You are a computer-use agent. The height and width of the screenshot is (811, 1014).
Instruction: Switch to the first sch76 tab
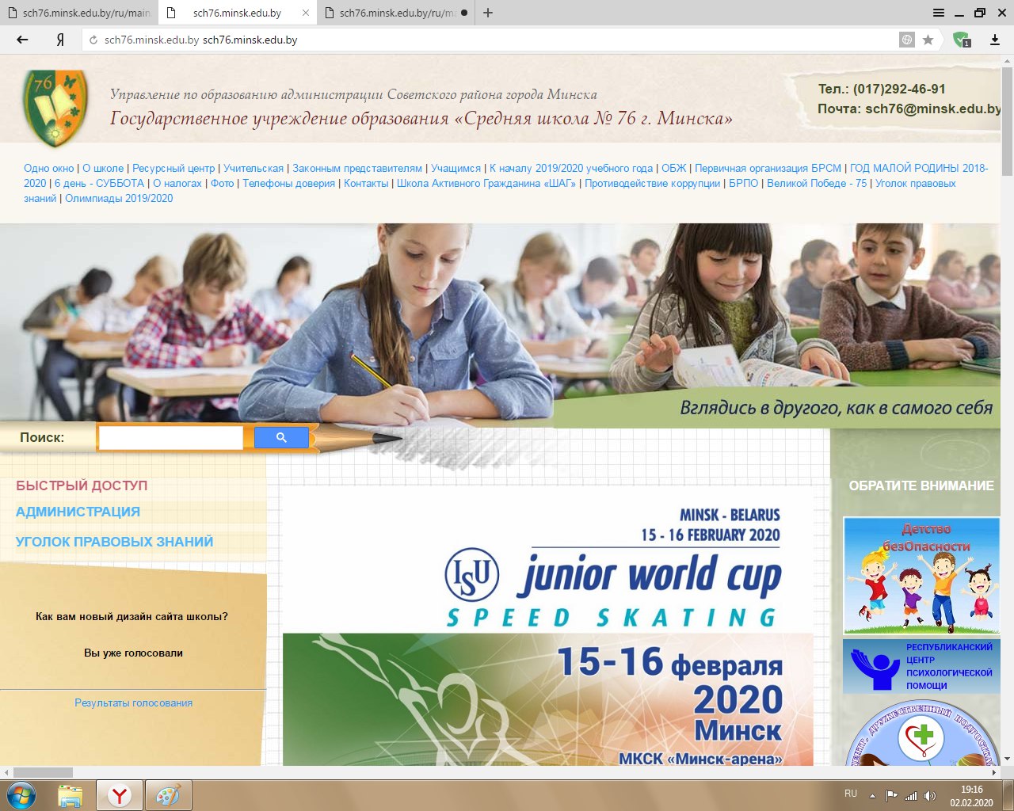pos(79,13)
